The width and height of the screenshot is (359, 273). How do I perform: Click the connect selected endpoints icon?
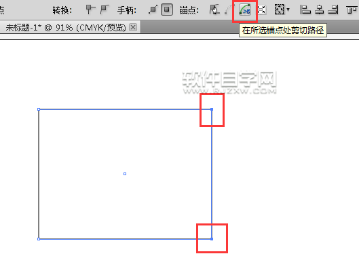(228, 10)
